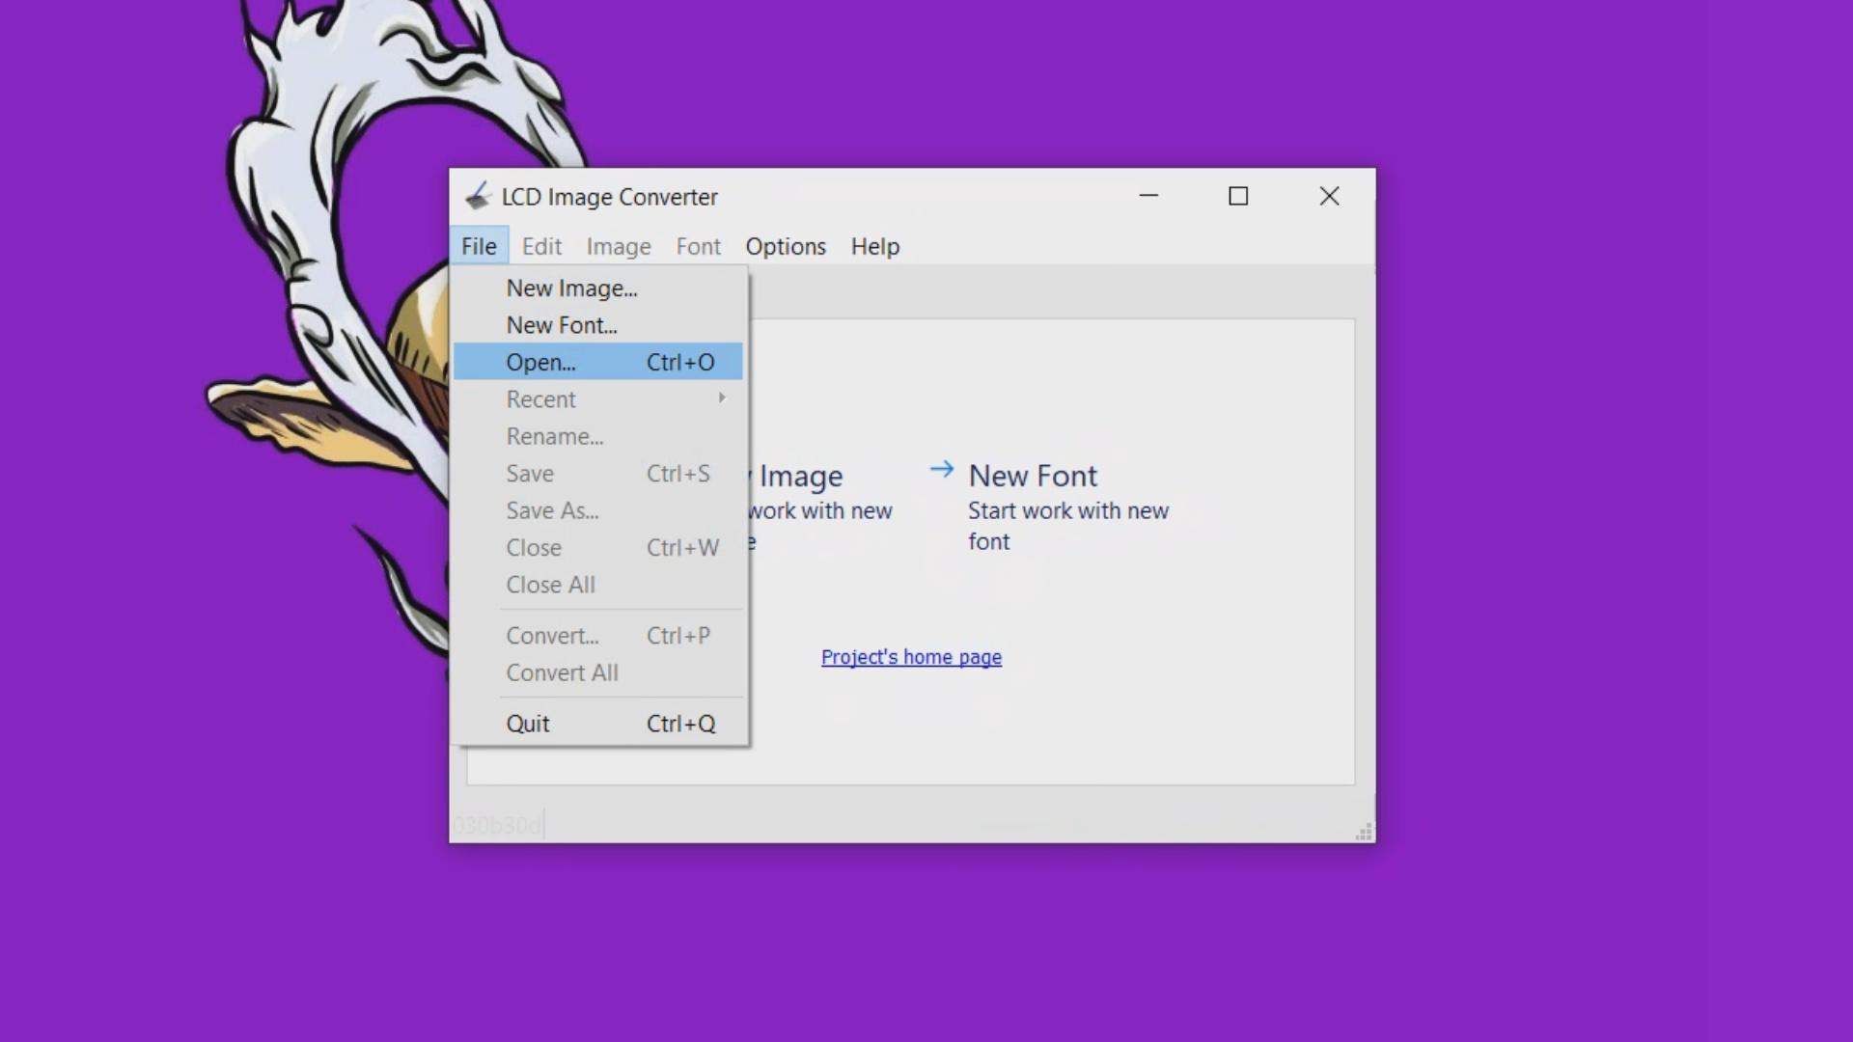This screenshot has height=1042, width=1853.
Task: Click the blue arrow beside New Font
Action: 942,470
